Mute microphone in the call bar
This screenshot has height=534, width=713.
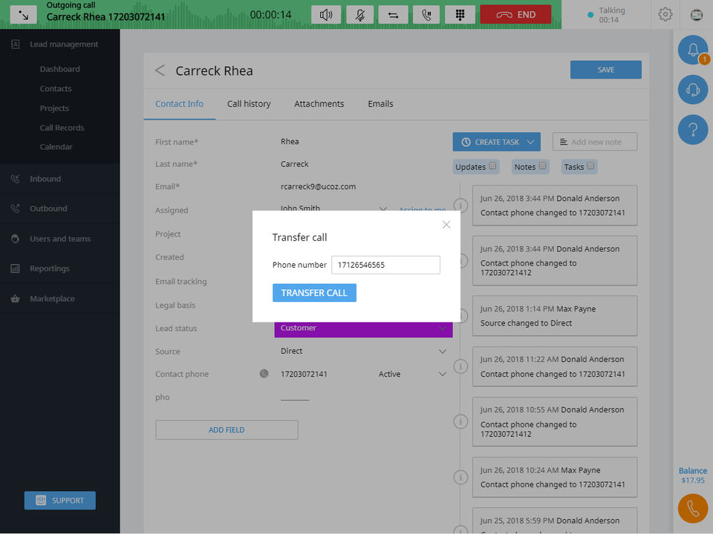pyautogui.click(x=359, y=15)
